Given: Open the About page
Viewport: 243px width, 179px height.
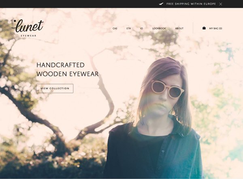Looking at the screenshot, I should coord(179,28).
